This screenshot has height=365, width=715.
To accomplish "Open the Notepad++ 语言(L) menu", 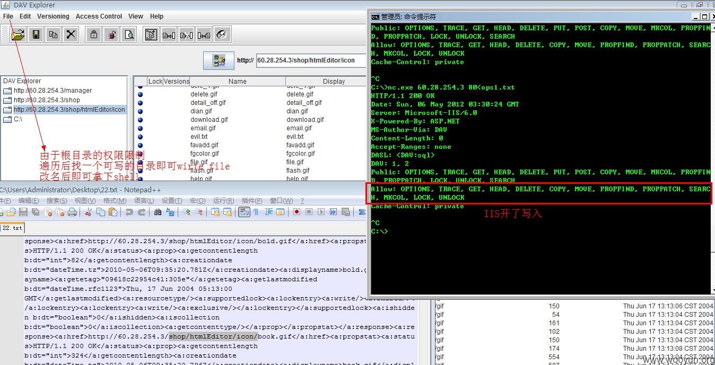I will click(144, 201).
